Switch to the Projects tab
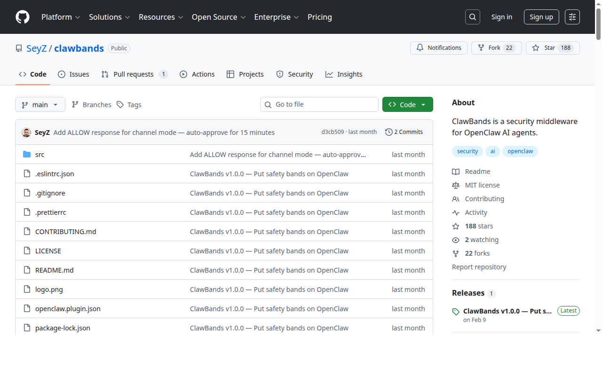 [245, 74]
